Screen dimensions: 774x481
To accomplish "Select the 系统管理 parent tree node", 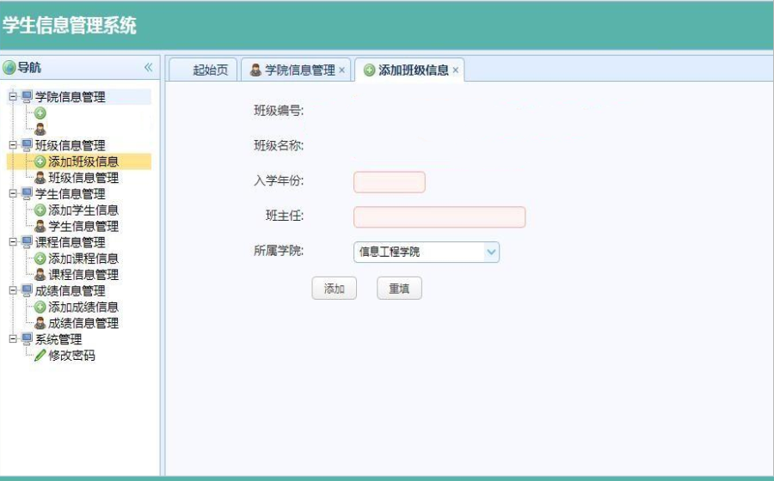I will 58,339.
